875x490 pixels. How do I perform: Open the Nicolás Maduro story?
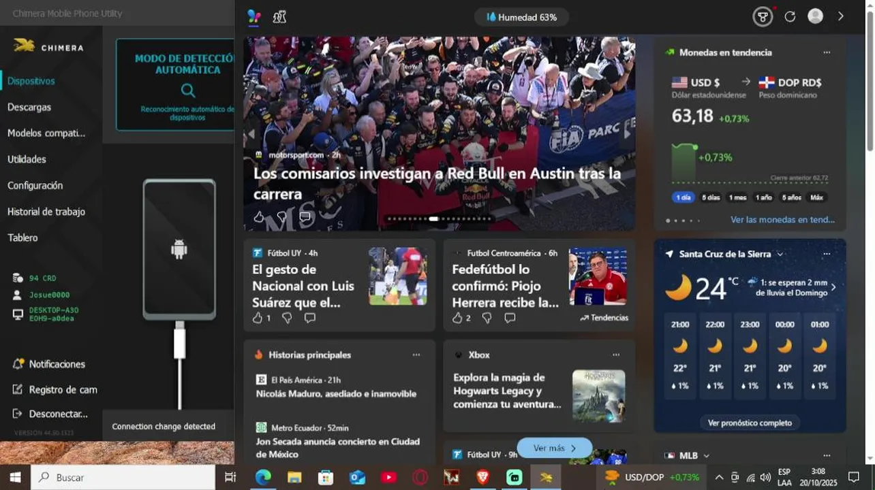point(336,394)
